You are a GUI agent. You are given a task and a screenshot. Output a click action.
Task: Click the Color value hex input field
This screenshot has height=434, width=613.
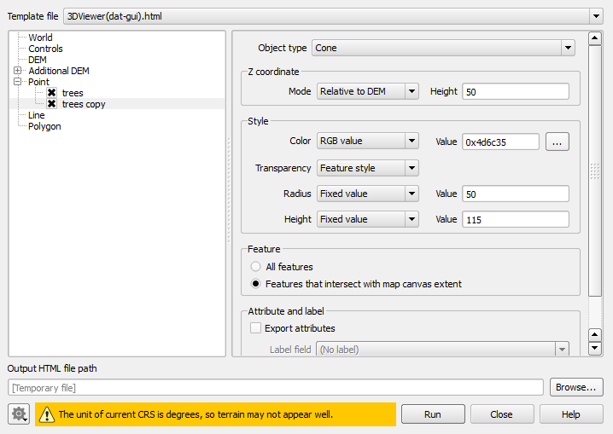(499, 142)
